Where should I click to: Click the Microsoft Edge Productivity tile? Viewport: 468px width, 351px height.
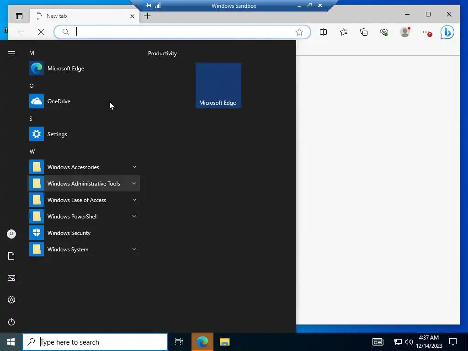(x=218, y=85)
